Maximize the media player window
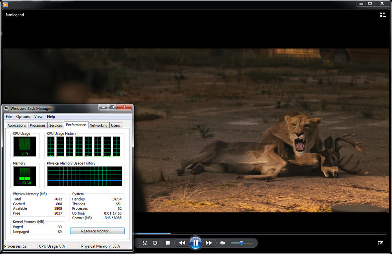This screenshot has height=254, width=392. pyautogui.click(x=370, y=3)
